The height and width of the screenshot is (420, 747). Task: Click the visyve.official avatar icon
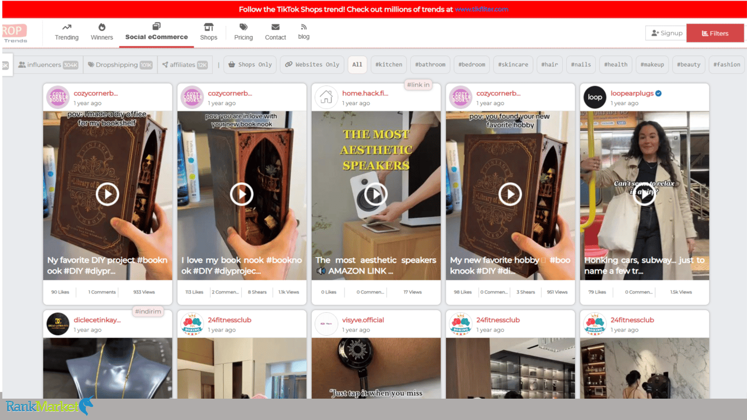coord(326,324)
